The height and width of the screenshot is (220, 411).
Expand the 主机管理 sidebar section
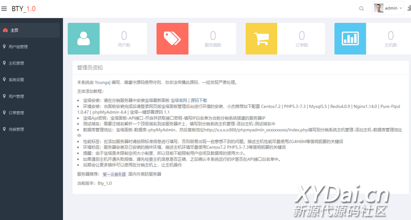tap(16, 63)
